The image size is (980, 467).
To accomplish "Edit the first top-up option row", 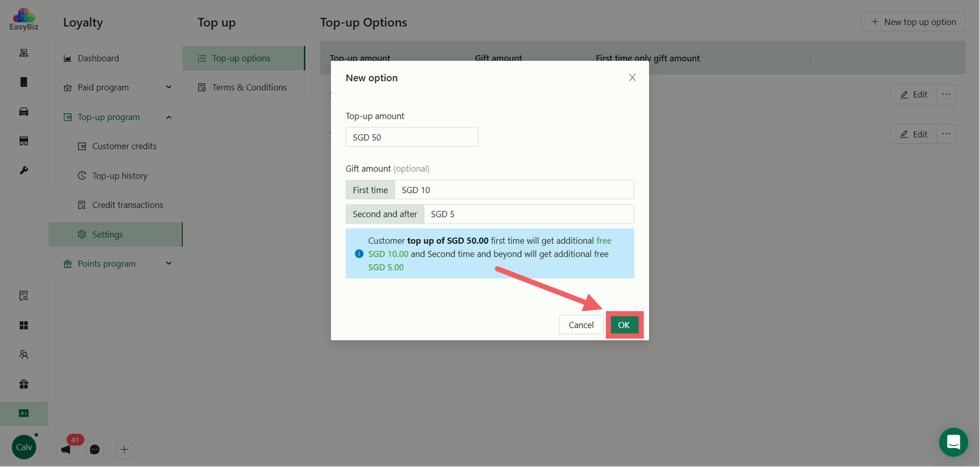I will [x=913, y=94].
